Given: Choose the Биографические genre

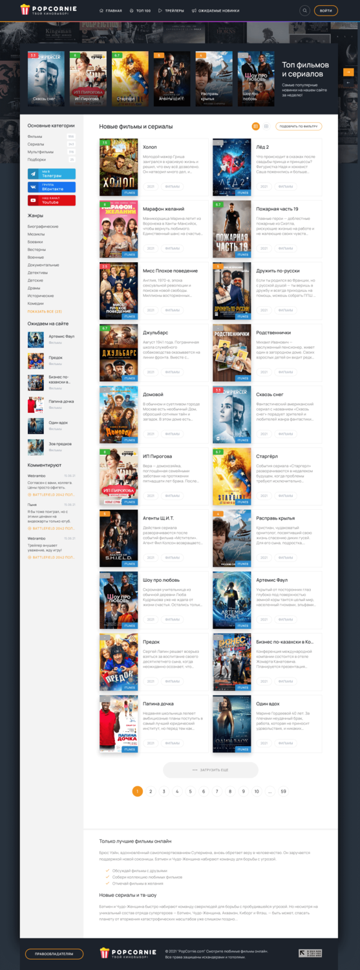Looking at the screenshot, I should point(43,226).
